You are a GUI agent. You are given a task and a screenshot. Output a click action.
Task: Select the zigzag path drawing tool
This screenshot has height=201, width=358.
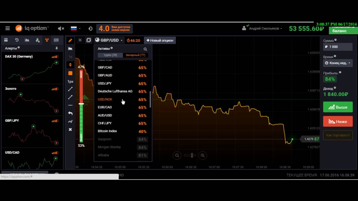pyautogui.click(x=70, y=121)
